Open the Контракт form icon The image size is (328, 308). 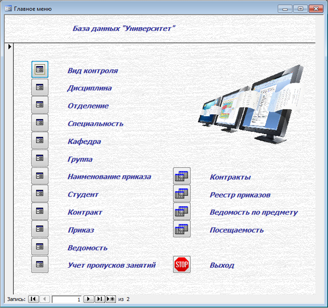pos(40,211)
